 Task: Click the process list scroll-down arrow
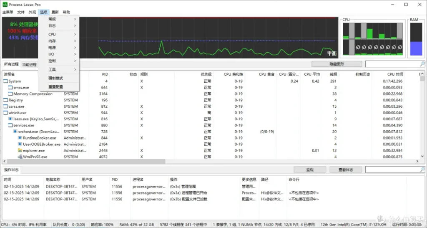point(422,156)
